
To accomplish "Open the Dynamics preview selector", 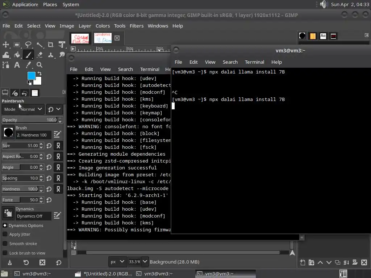I will pos(8,213).
